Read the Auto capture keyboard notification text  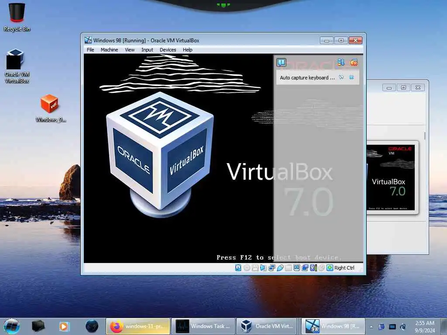click(x=307, y=78)
